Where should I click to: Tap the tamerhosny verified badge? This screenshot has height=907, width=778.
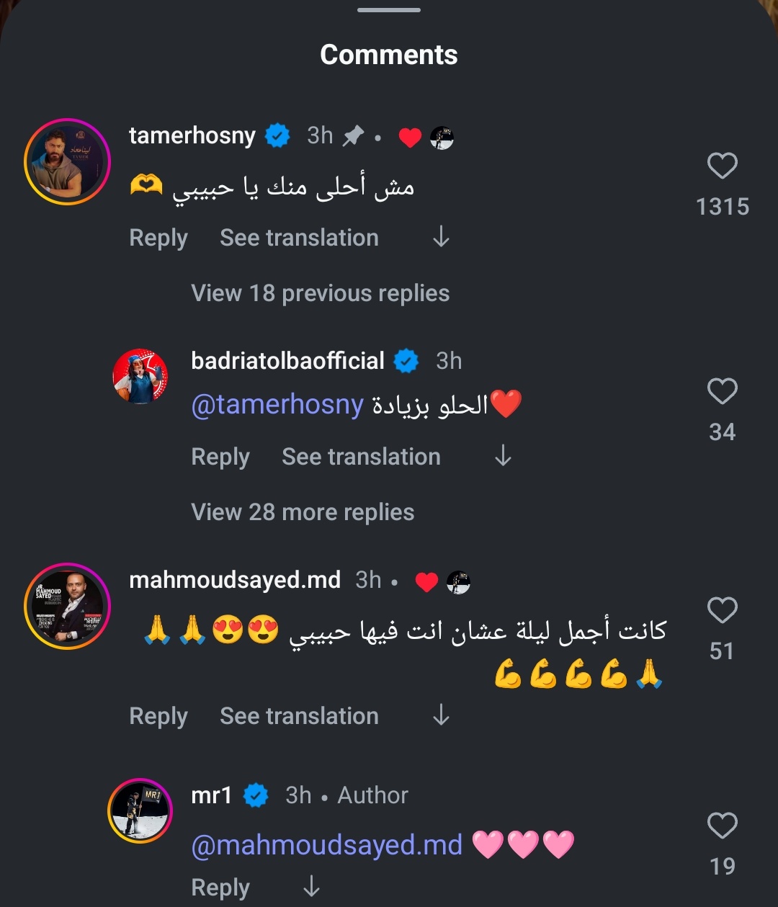(277, 135)
